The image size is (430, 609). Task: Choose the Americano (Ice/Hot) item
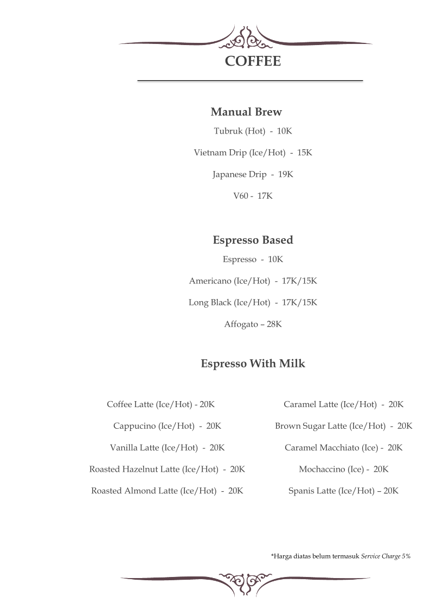click(x=253, y=281)
